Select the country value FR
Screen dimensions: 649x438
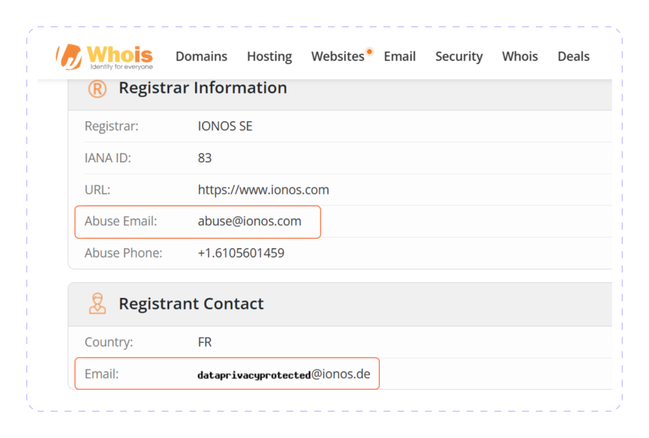pos(205,342)
